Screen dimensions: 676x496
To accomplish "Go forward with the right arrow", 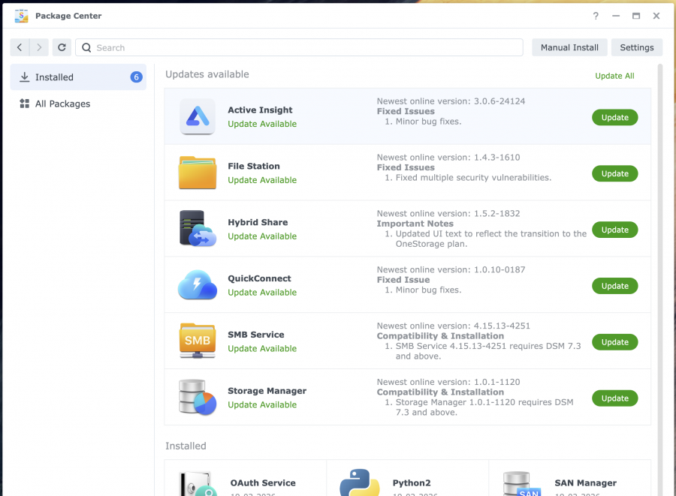I will pyautogui.click(x=39, y=47).
